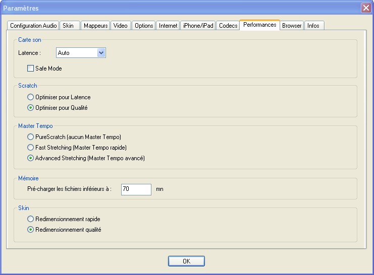This screenshot has width=374, height=275.
Task: Close the Paramètres dialog window
Action: [366, 8]
